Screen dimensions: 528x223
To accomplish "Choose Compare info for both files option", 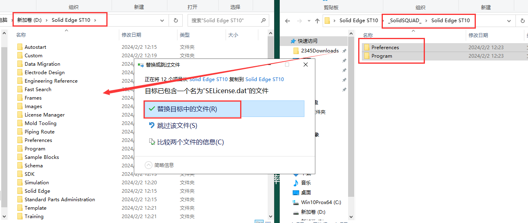I will pos(186,142).
